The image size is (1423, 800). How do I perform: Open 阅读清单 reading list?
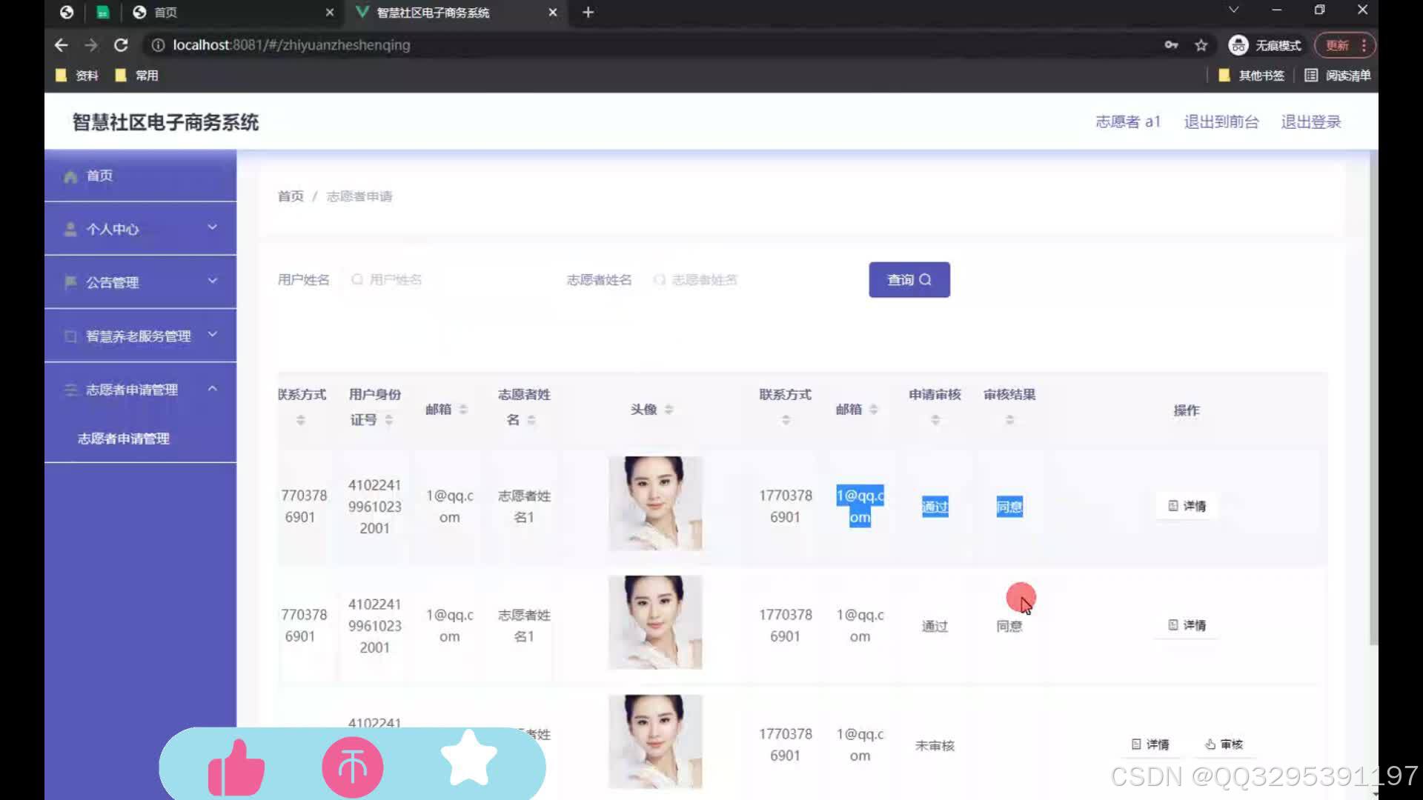(1338, 76)
